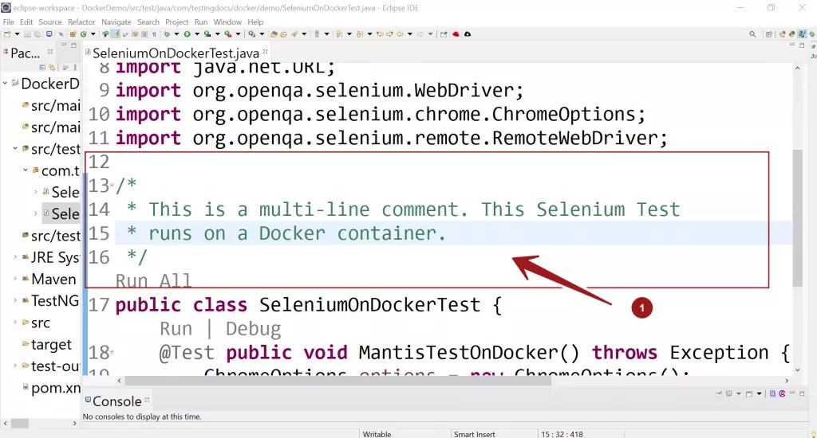Click the Open Console icon in Console panel
Image resolution: width=817 pixels, height=438 pixels.
point(749,393)
